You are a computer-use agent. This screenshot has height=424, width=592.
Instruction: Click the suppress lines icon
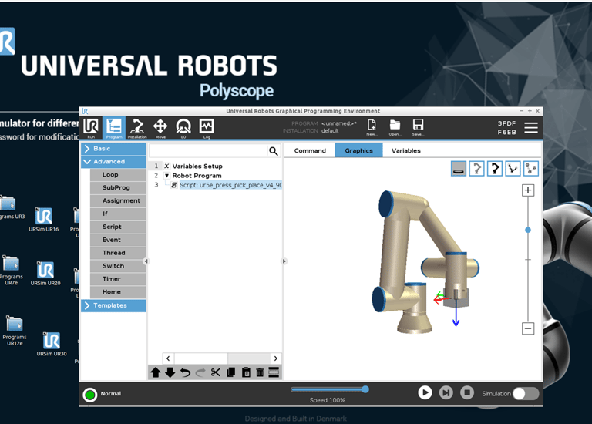point(274,372)
